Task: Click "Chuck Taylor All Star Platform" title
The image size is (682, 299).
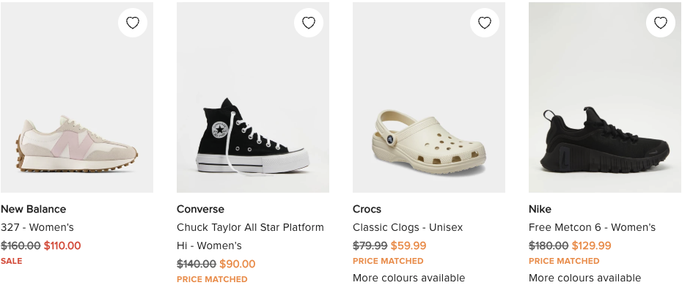Action: pos(250,227)
